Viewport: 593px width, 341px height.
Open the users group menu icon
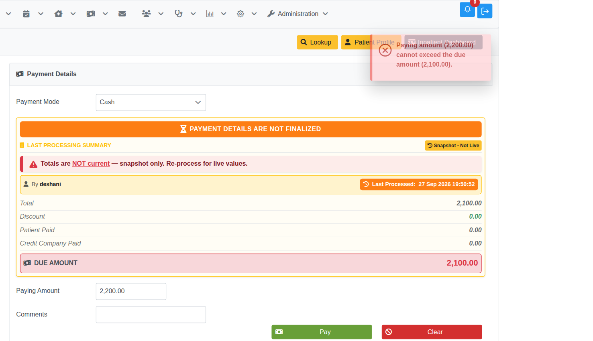(146, 14)
